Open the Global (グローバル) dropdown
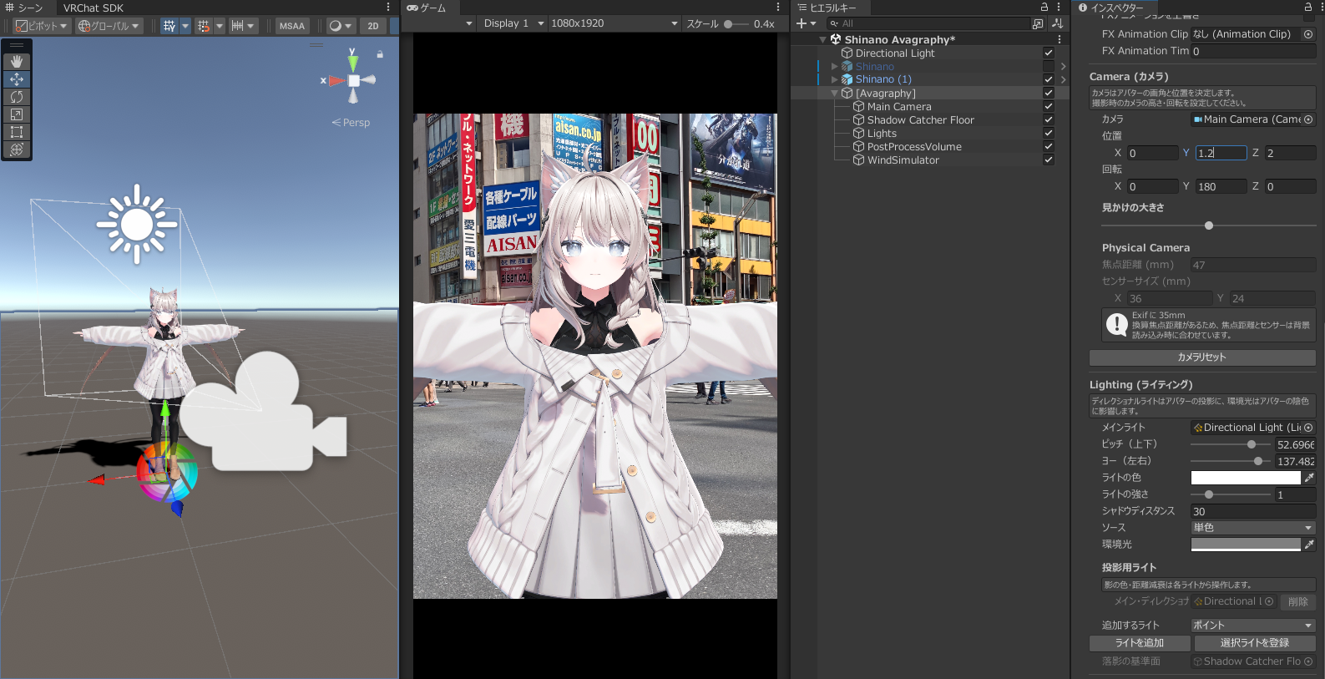Image resolution: width=1325 pixels, height=679 pixels. (x=109, y=26)
